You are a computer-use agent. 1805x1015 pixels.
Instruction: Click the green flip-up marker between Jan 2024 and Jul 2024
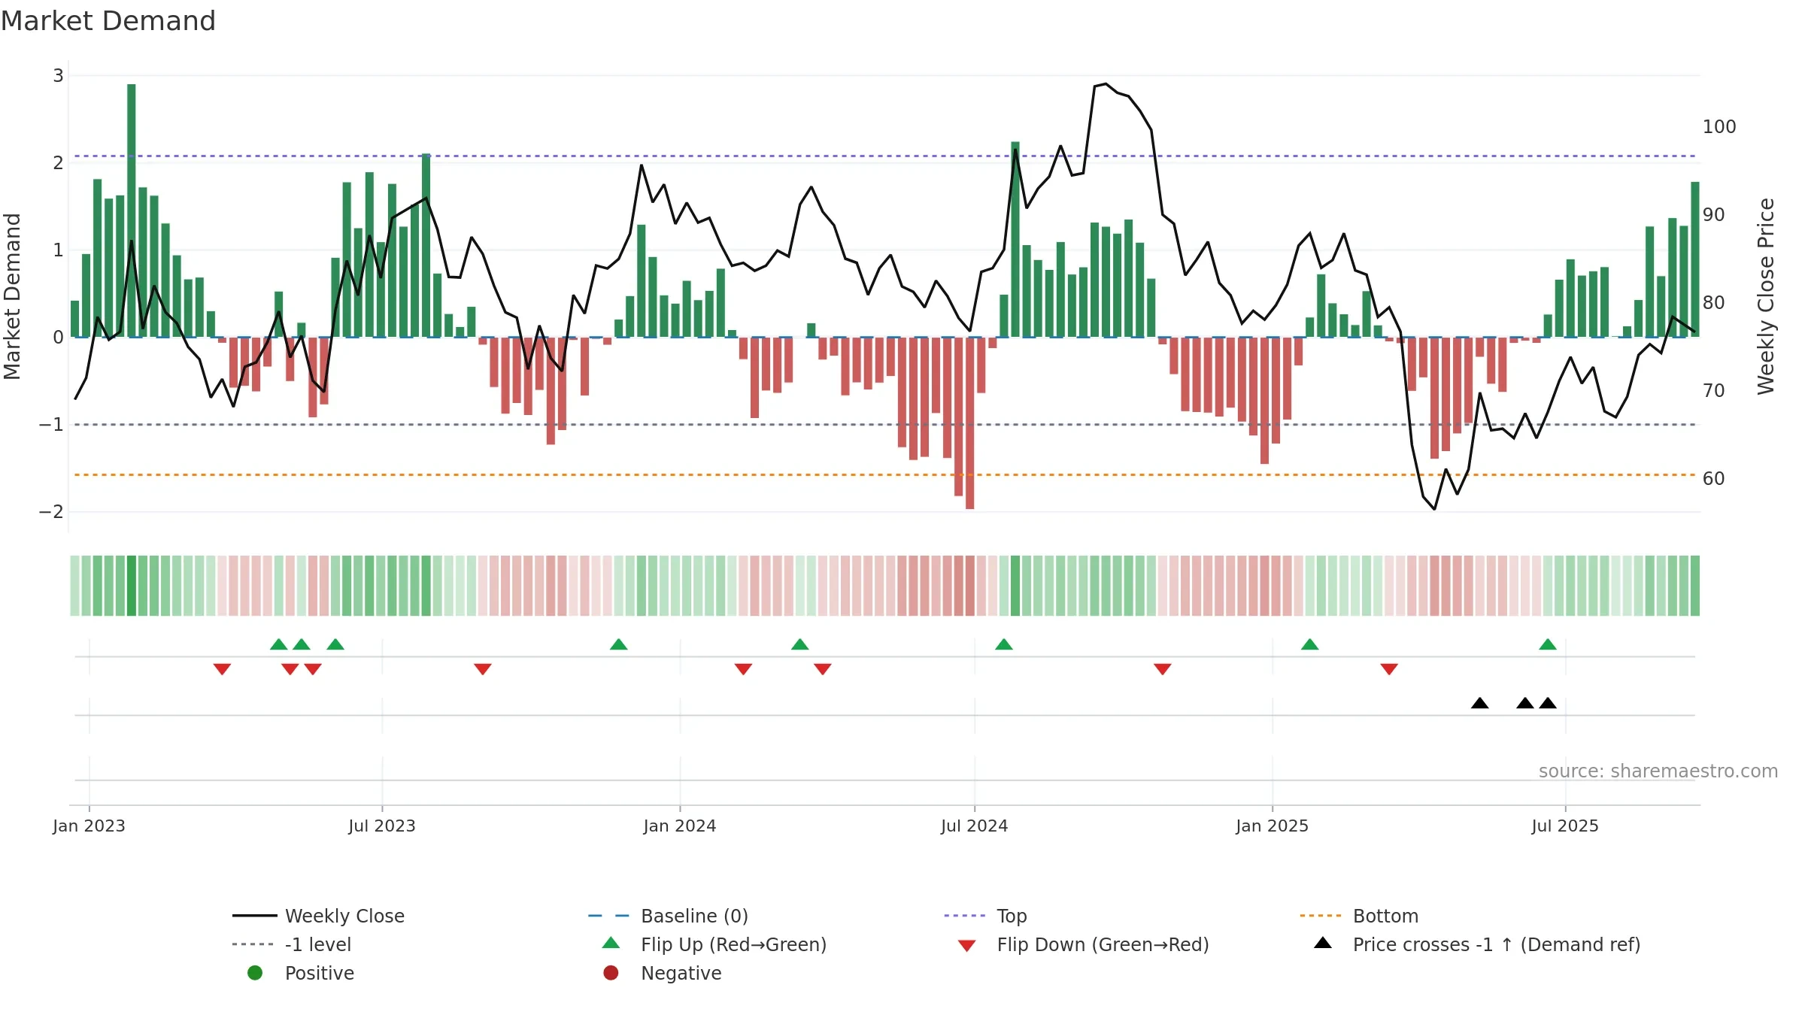coord(800,644)
